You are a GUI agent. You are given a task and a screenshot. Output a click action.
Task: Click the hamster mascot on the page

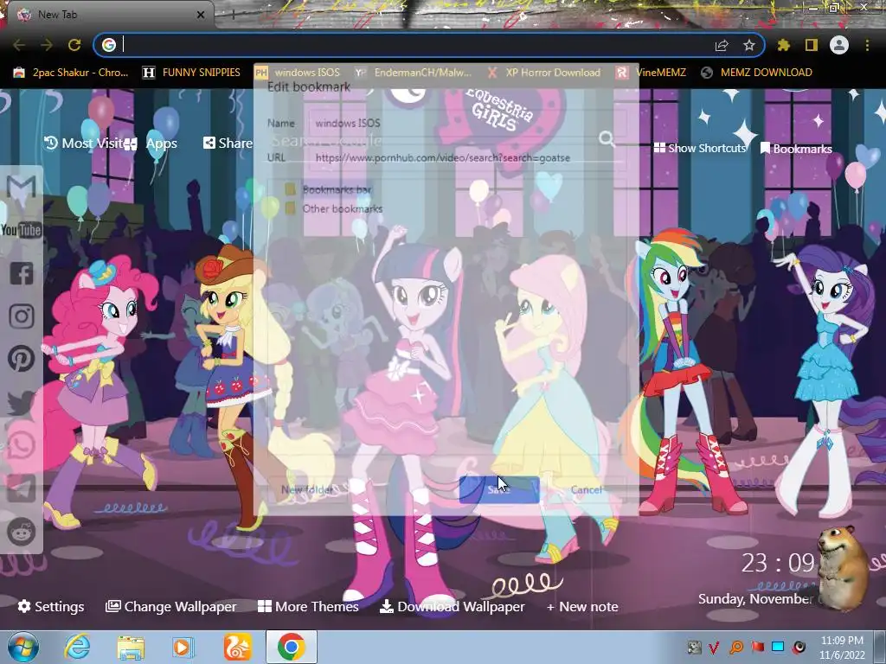[843, 567]
